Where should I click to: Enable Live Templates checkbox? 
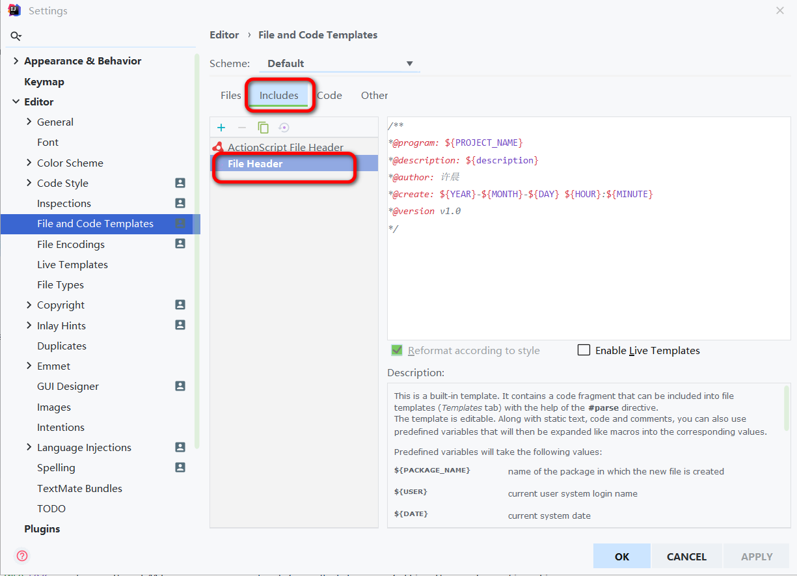coord(584,350)
